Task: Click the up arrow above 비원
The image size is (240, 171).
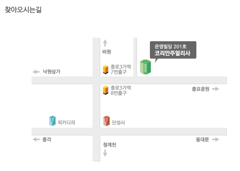Action: (x=105, y=43)
